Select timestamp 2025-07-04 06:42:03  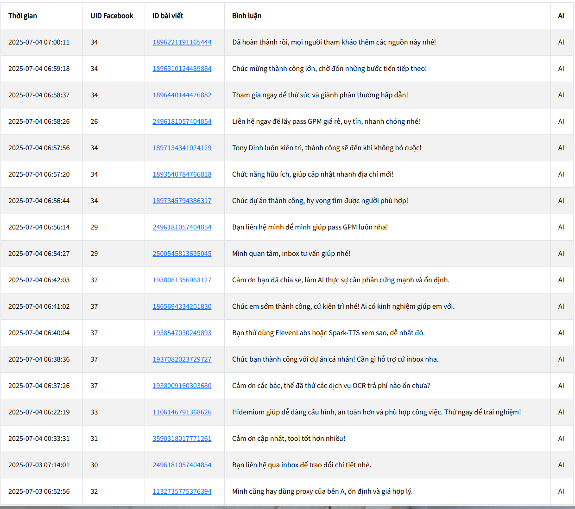pyautogui.click(x=39, y=280)
